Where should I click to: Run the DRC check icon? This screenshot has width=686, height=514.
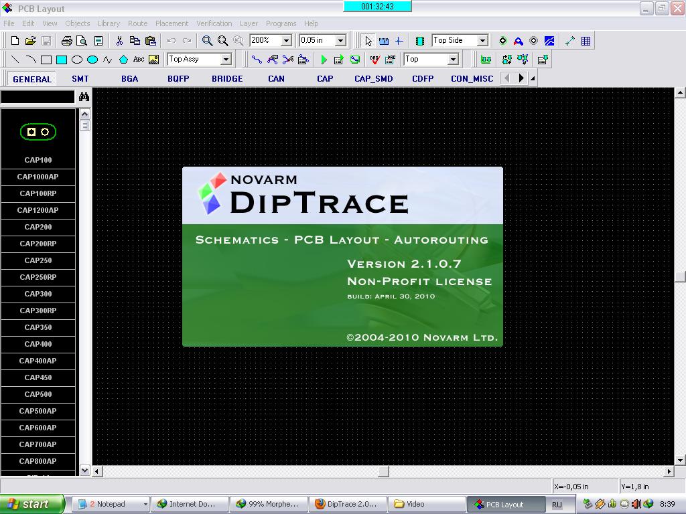pyautogui.click(x=375, y=60)
